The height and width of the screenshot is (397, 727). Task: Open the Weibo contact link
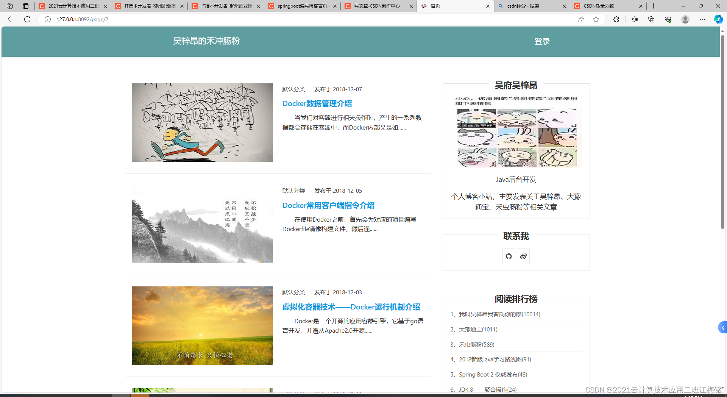pos(523,256)
